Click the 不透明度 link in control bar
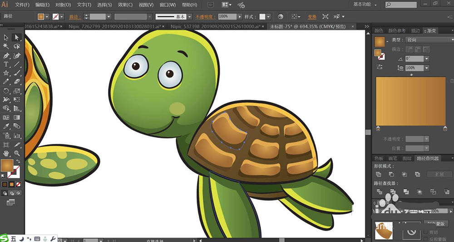The image size is (454, 242). point(206,17)
